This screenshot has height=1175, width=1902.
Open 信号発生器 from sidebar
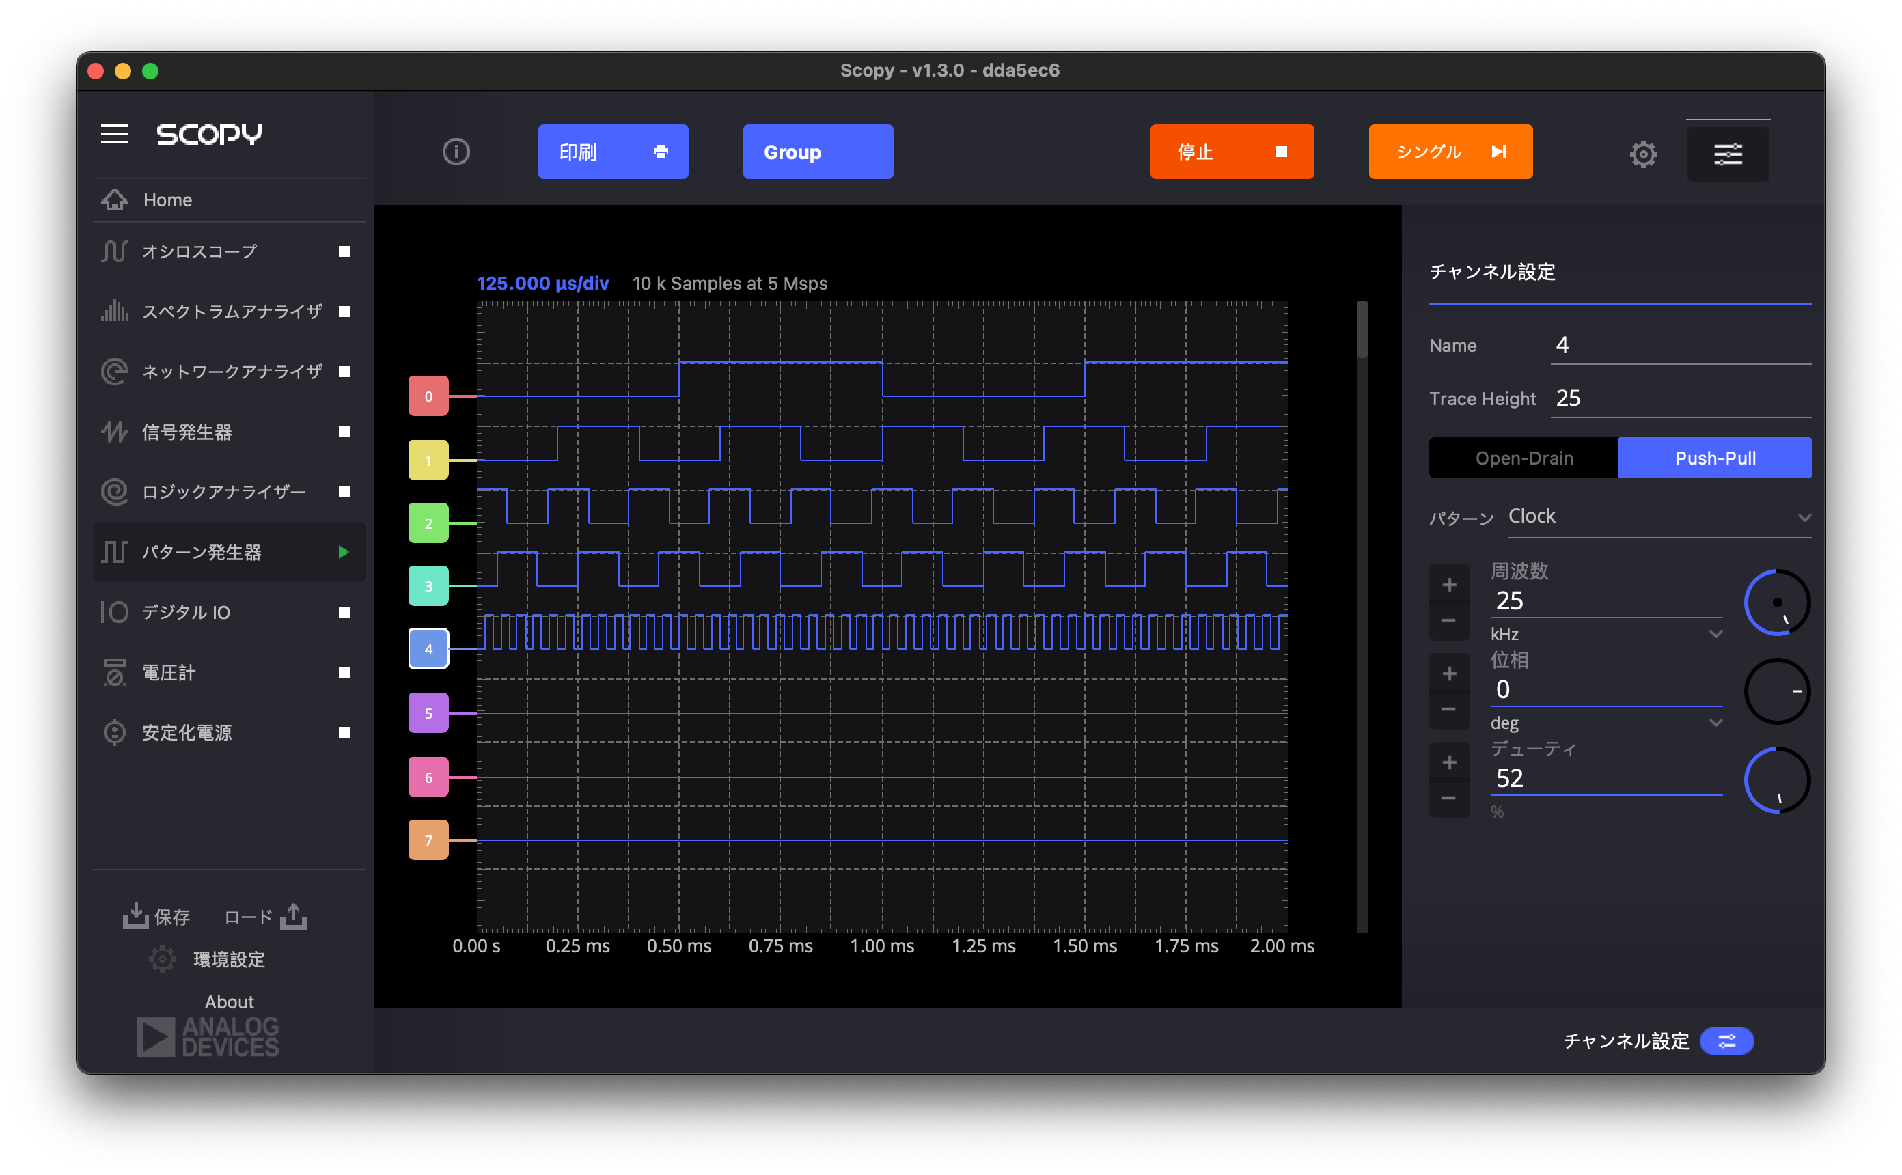[187, 432]
